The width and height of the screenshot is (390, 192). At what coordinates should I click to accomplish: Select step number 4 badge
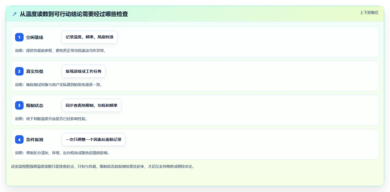[x=19, y=139]
